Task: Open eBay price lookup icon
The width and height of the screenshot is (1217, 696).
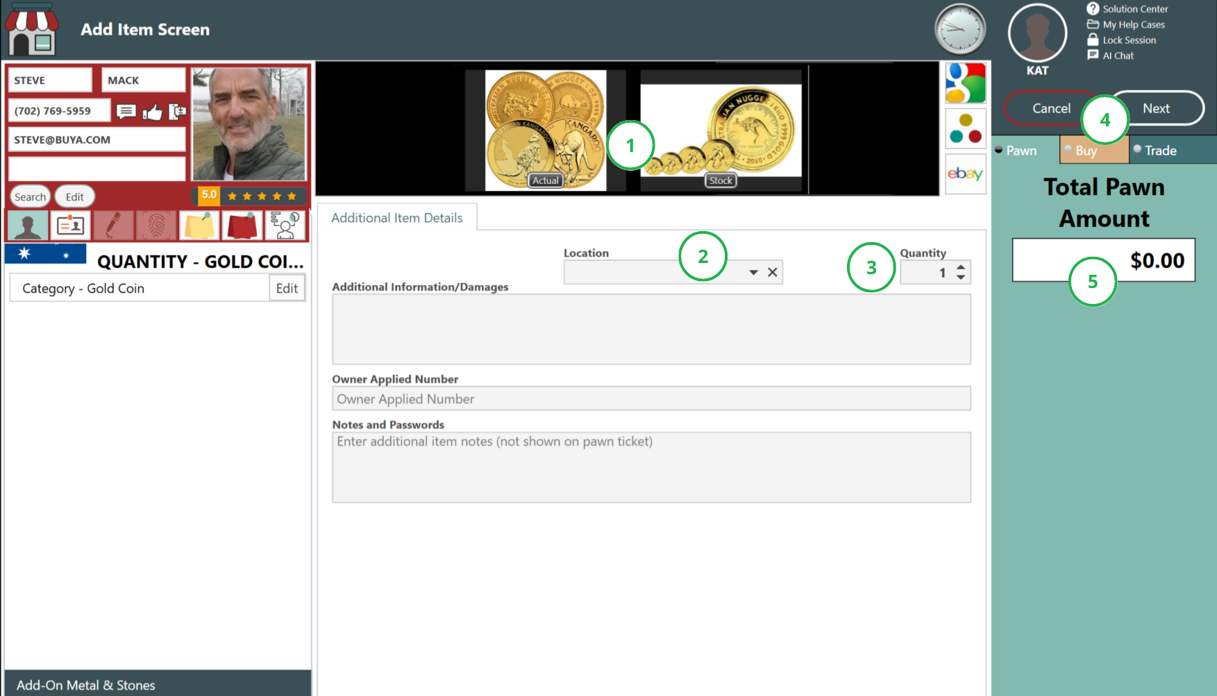Action: (x=965, y=174)
